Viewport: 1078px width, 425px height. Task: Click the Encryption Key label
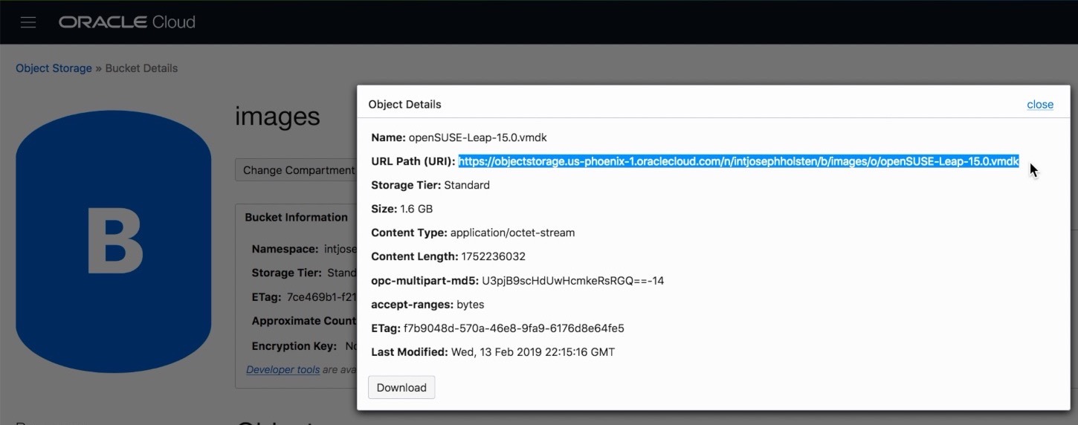pos(295,346)
